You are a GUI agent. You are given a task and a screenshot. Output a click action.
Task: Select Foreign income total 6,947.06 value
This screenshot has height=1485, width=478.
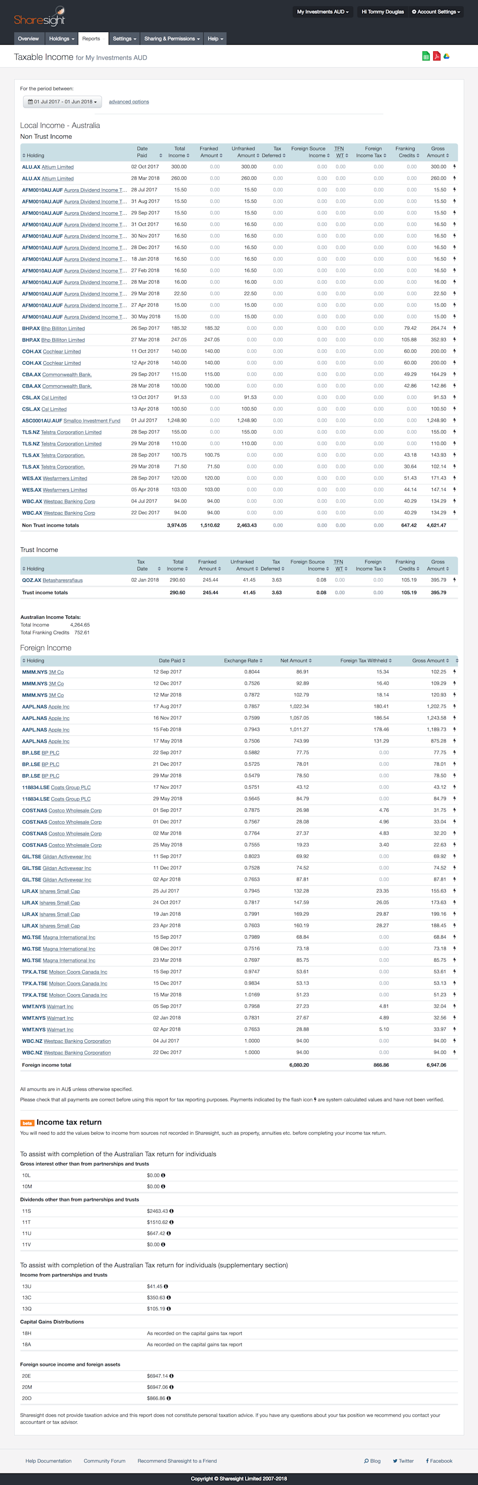(x=436, y=1065)
